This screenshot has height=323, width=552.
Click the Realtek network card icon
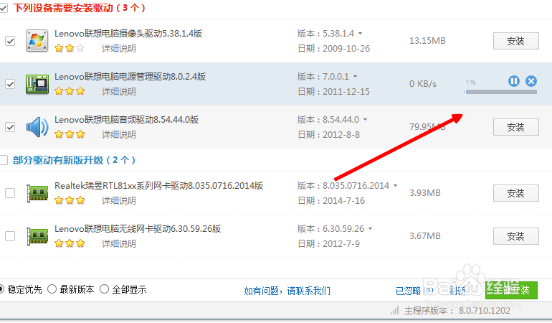click(37, 193)
